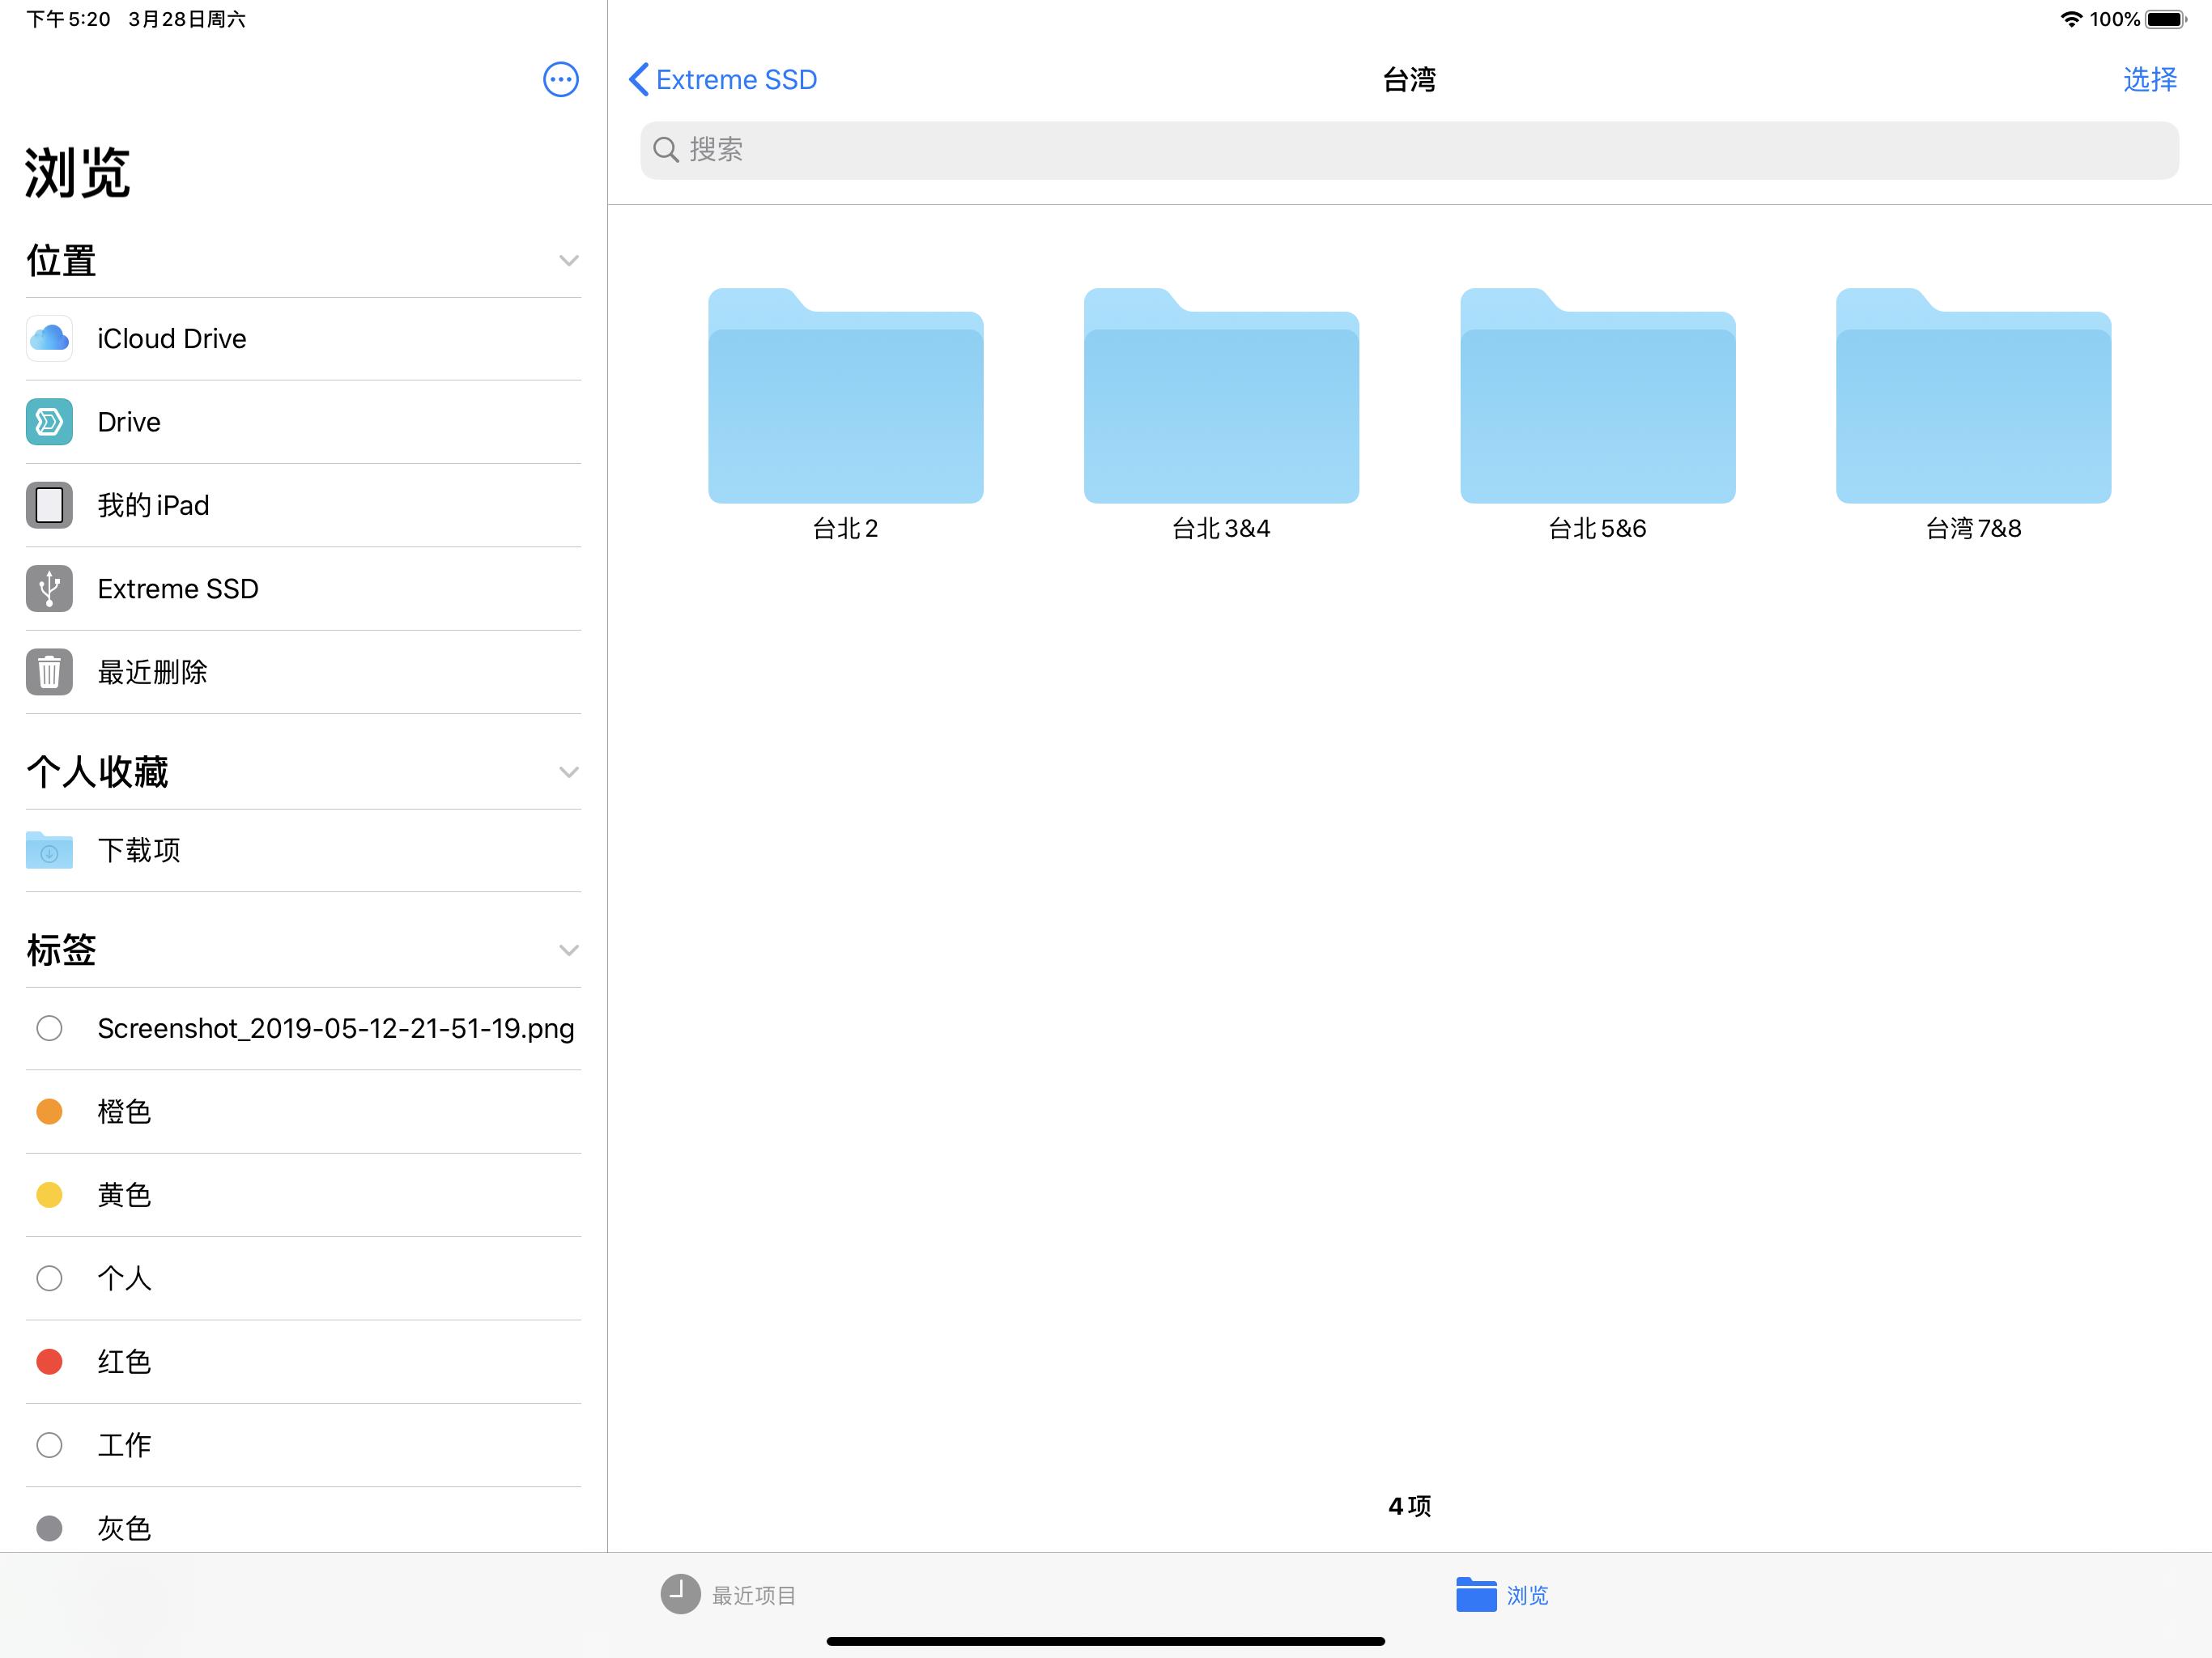Screen dimensions: 2212x1658
Task: Select the 红色 color tag swatch
Action: click(49, 1362)
